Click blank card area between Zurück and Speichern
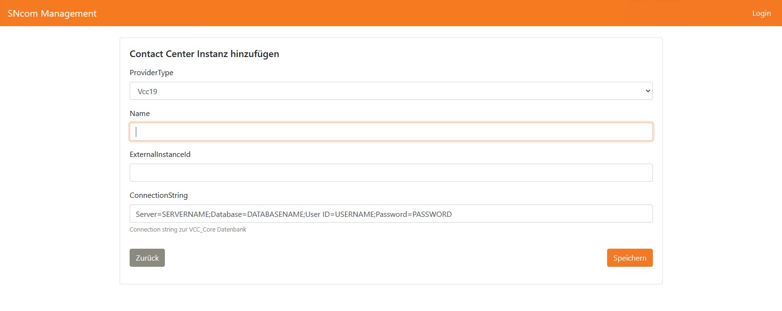Viewport: 782px width, 311px height. [386, 258]
